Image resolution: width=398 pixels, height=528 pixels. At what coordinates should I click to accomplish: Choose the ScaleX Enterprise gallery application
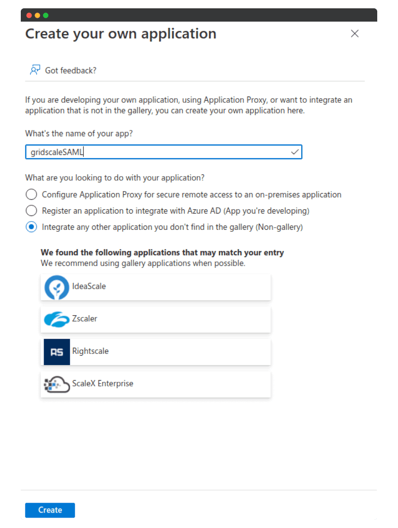click(156, 385)
